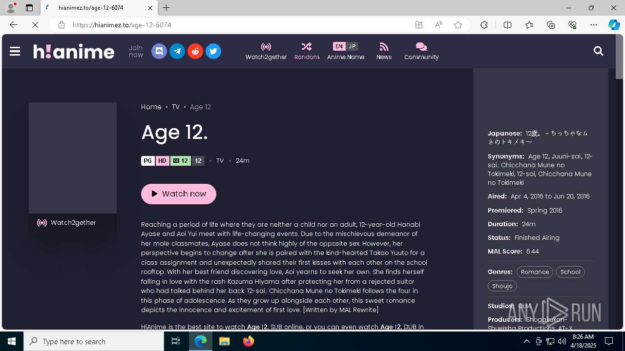Image resolution: width=625 pixels, height=351 pixels.
Task: Activate Read aloud in address bar
Action: [x=438, y=25]
